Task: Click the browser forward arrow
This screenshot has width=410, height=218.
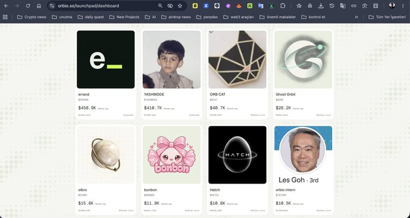Action: pyautogui.click(x=17, y=6)
